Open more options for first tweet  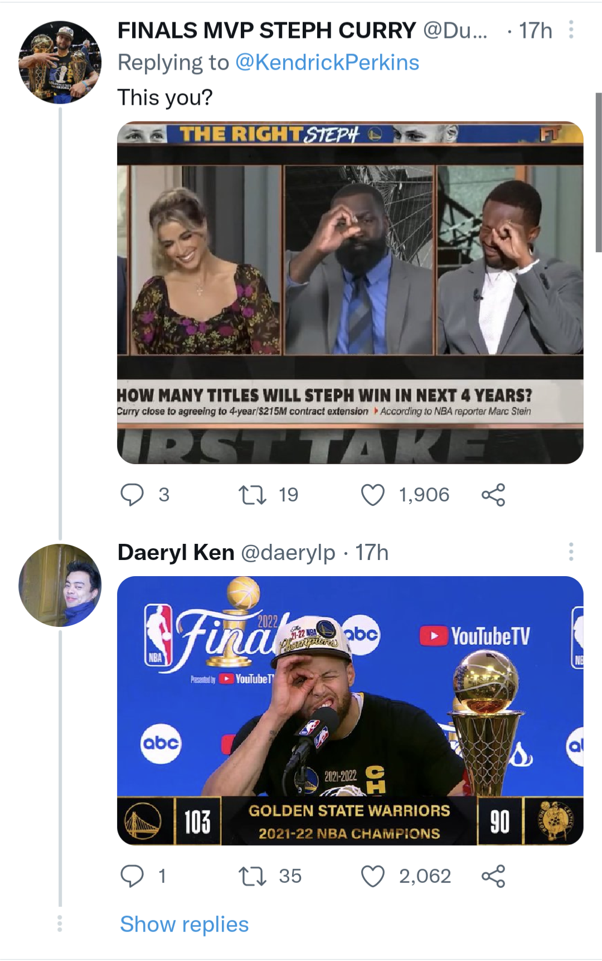pyautogui.click(x=571, y=30)
